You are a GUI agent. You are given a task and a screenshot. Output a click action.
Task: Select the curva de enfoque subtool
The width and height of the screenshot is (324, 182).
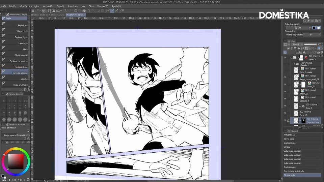(x=15, y=72)
